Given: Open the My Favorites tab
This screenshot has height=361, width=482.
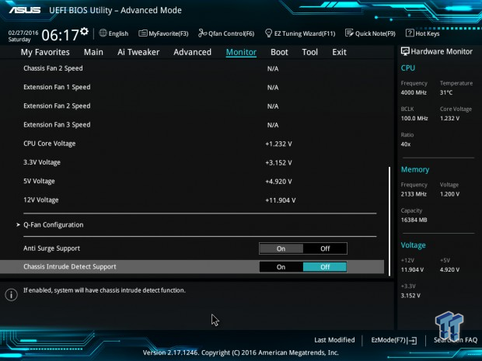Looking at the screenshot, I should coord(45,52).
